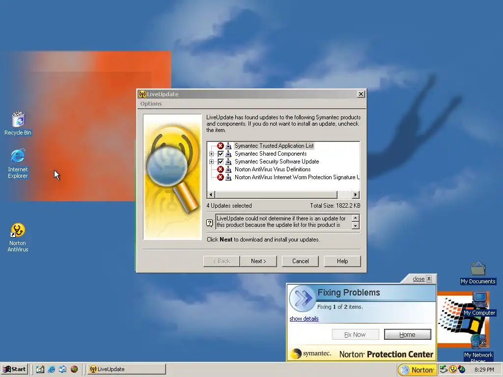This screenshot has width=503, height=377.
Task: Uncheck the Symantec Security Software Update
Action: (221, 162)
